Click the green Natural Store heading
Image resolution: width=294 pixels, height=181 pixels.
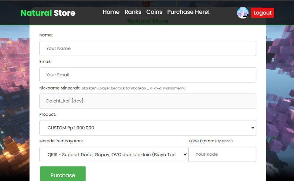[148, 21]
